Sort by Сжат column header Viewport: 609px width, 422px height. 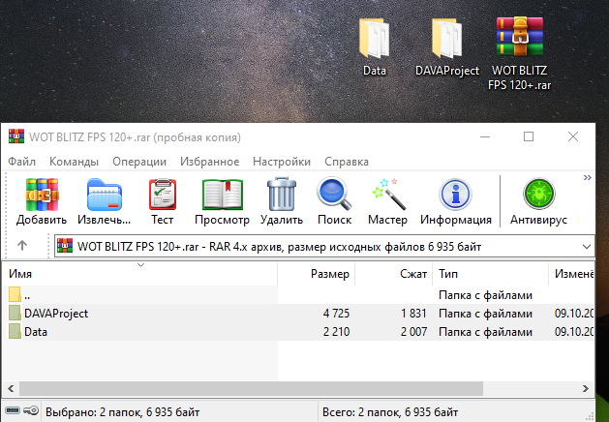(x=394, y=274)
